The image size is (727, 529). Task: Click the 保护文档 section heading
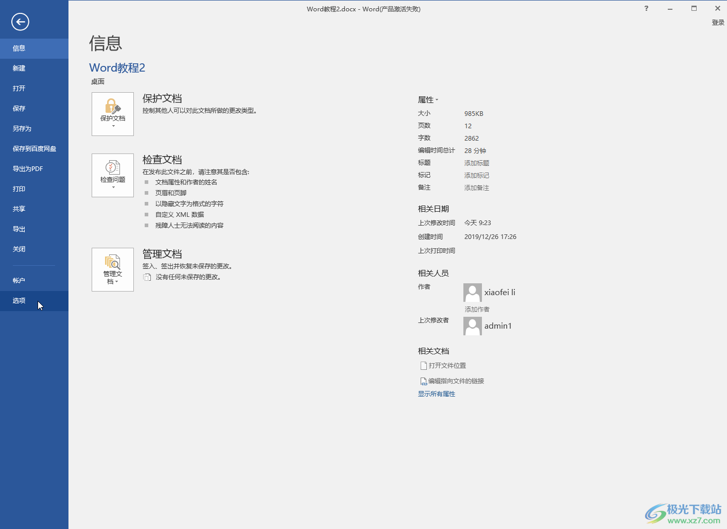[x=162, y=99]
